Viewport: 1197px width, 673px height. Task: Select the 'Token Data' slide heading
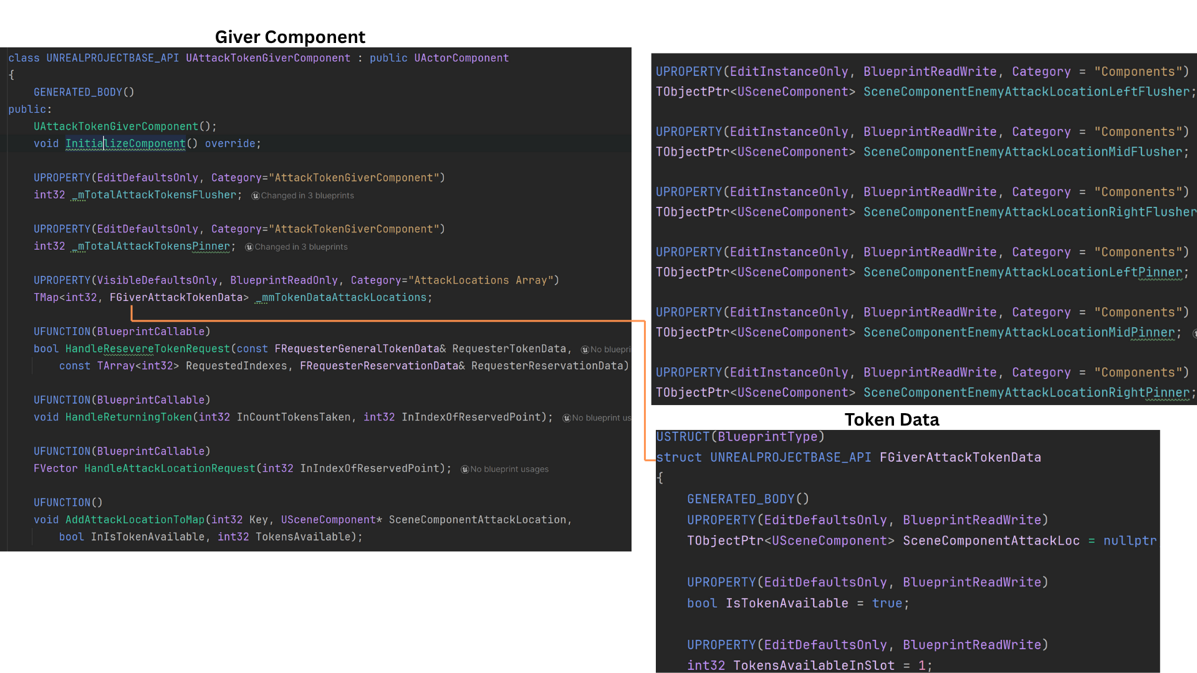tap(892, 419)
